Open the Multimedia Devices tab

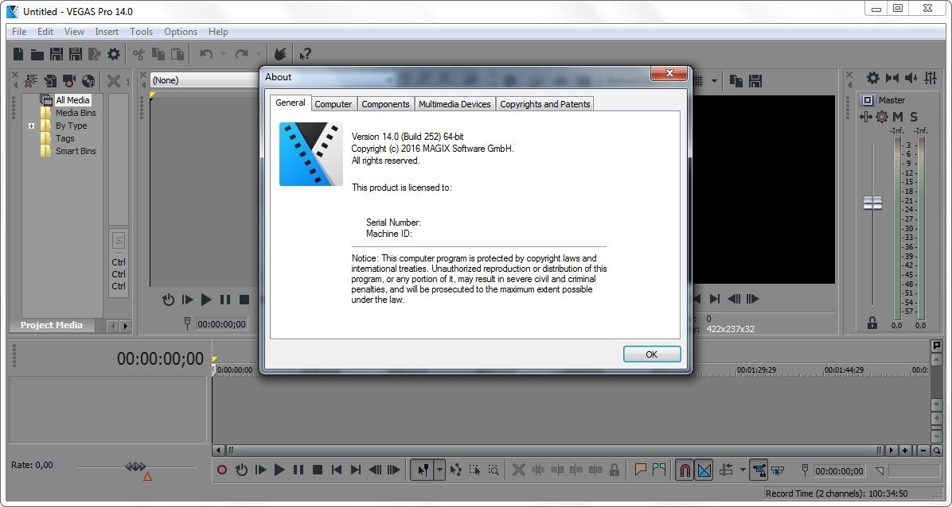(x=455, y=103)
